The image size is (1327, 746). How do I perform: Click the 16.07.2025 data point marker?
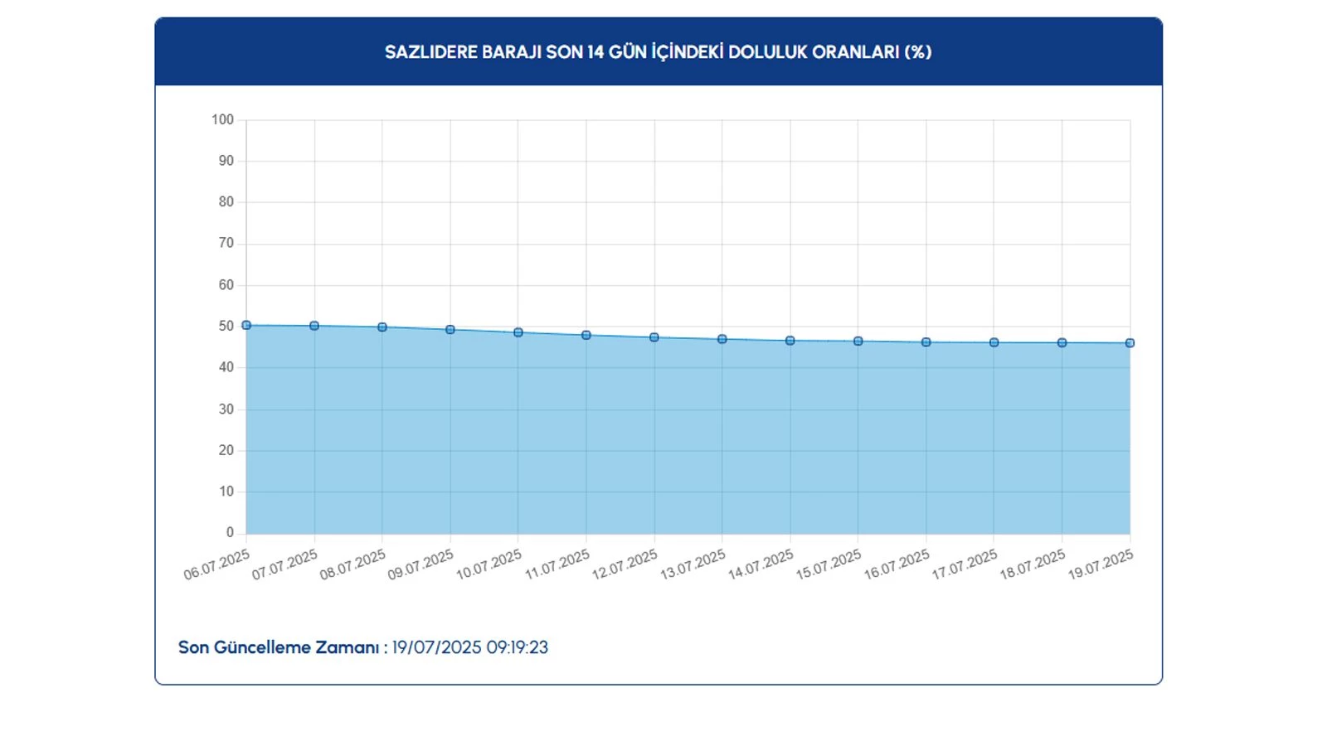pos(926,342)
